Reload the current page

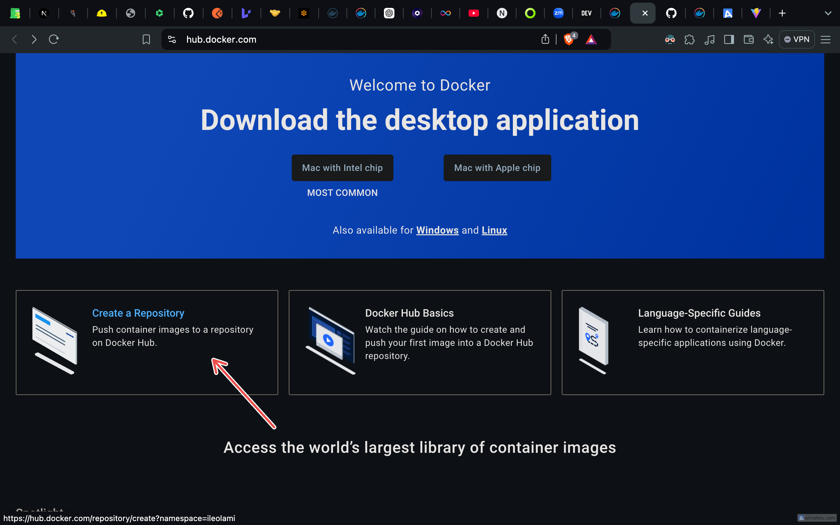click(53, 39)
